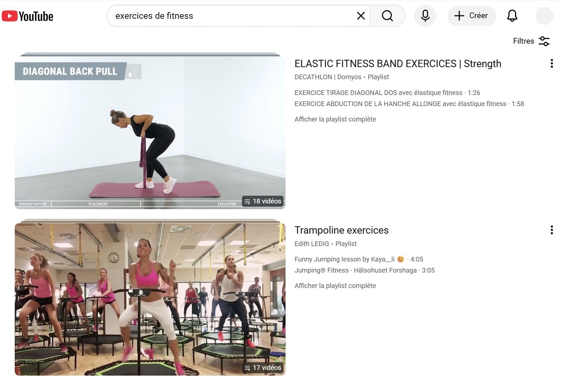This screenshot has height=382, width=562.
Task: Open the Filtres search filters
Action: [x=531, y=41]
